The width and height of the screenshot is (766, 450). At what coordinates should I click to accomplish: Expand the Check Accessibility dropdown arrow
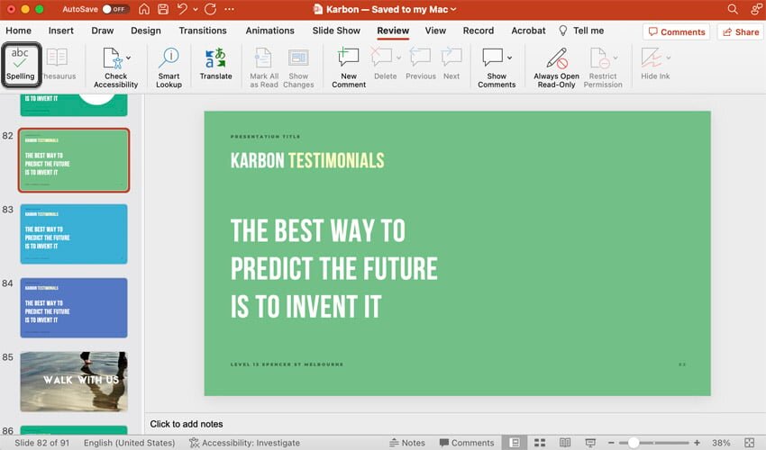(128, 58)
